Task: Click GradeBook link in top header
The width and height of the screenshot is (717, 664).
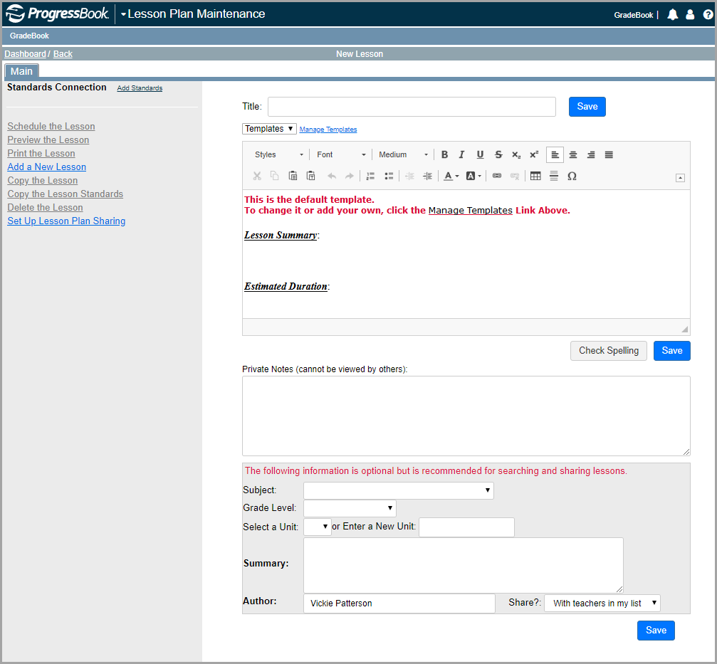Action: 633,15
